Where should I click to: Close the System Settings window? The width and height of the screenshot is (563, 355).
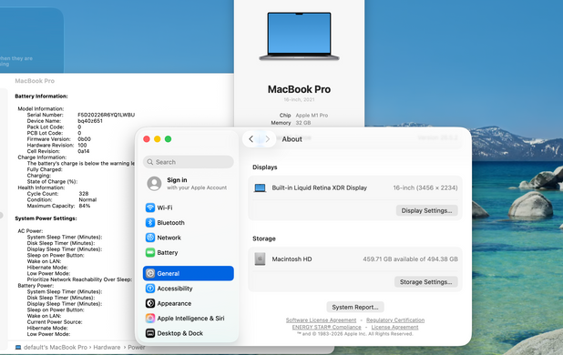coord(147,139)
